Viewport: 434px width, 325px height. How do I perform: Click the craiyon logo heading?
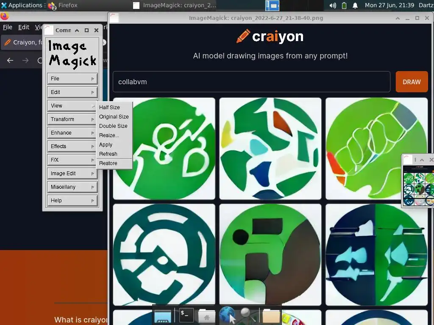(x=270, y=36)
